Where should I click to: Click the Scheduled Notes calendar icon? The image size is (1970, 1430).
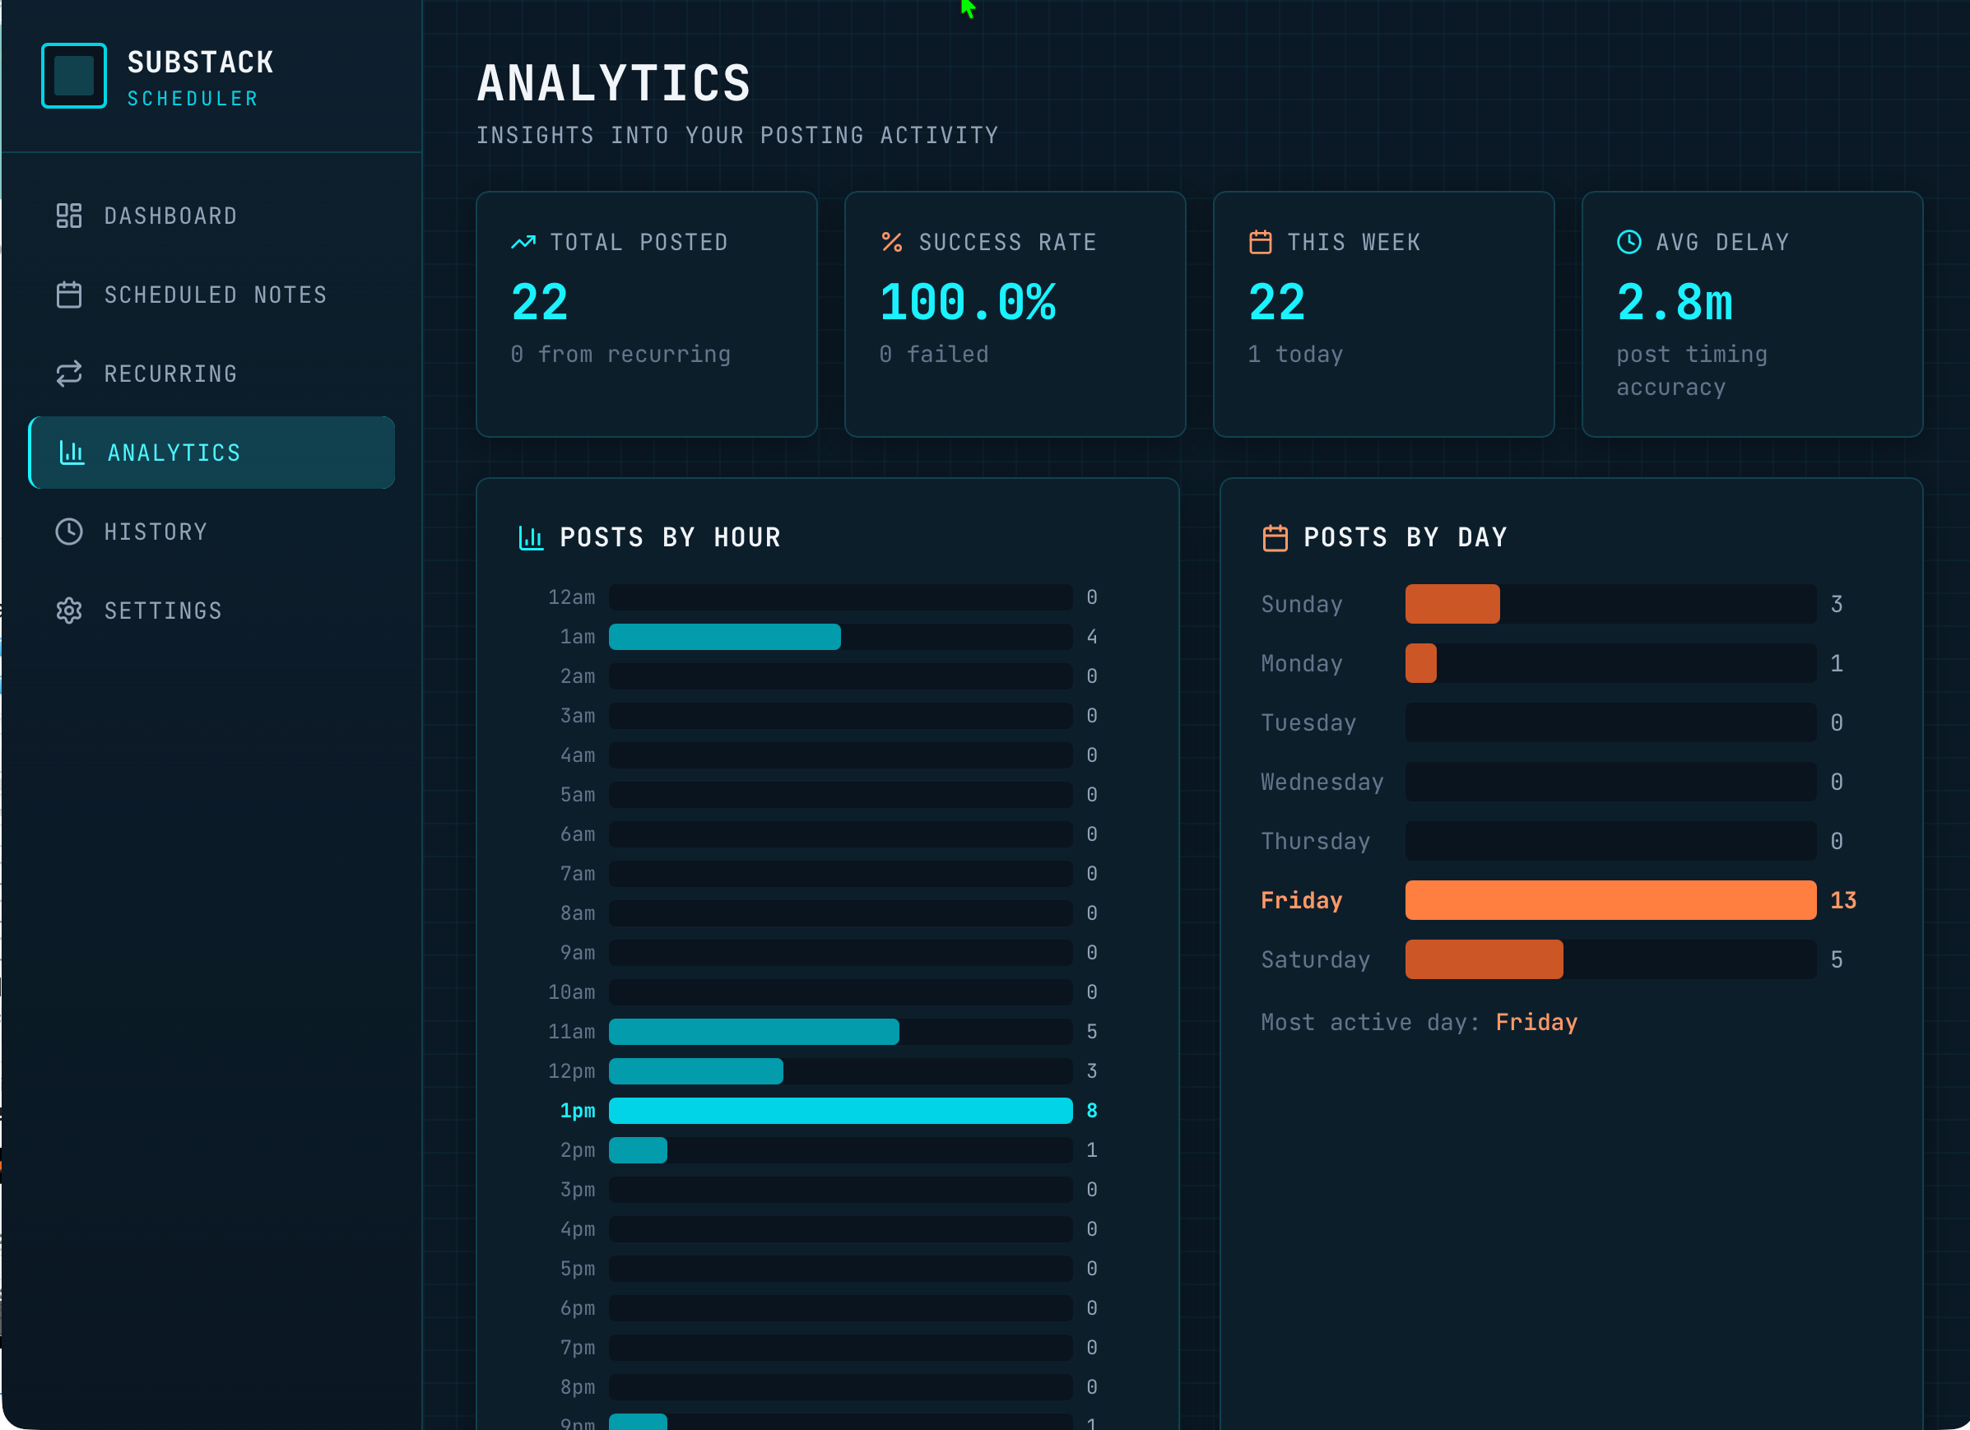tap(68, 295)
